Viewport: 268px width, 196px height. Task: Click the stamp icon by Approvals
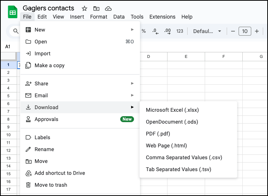click(28, 119)
